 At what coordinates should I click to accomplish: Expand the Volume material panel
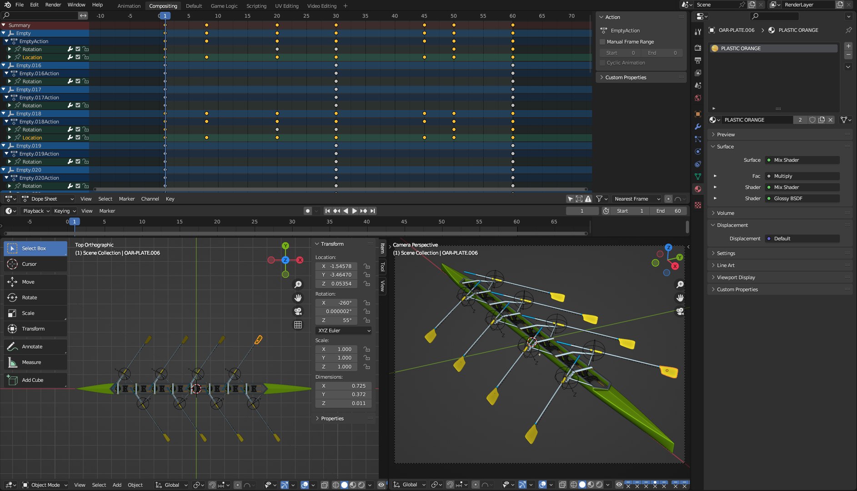pos(726,213)
